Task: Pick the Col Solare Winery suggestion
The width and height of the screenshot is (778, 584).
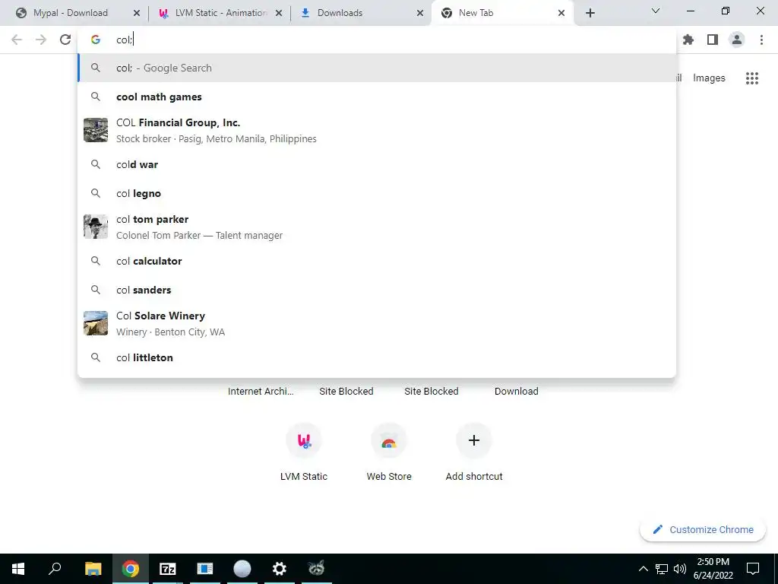Action: [x=377, y=323]
